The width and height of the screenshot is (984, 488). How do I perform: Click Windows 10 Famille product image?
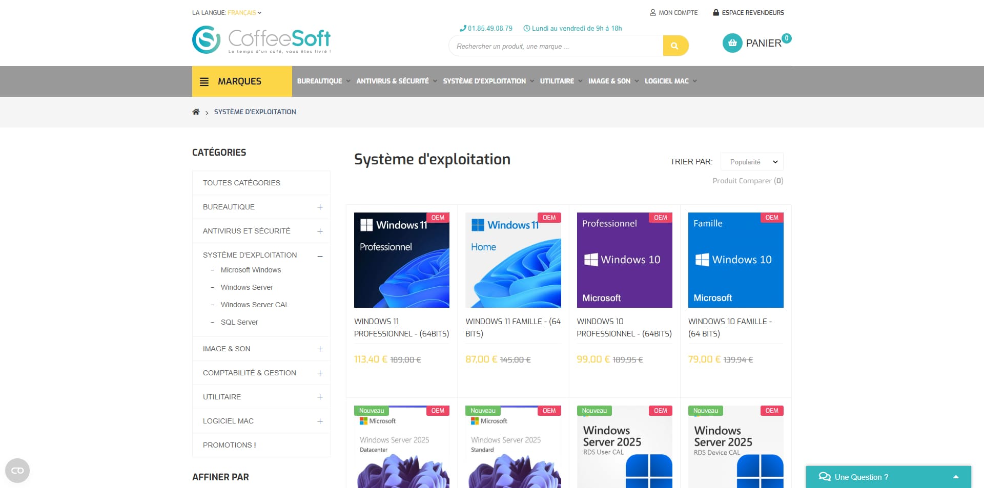pos(736,260)
